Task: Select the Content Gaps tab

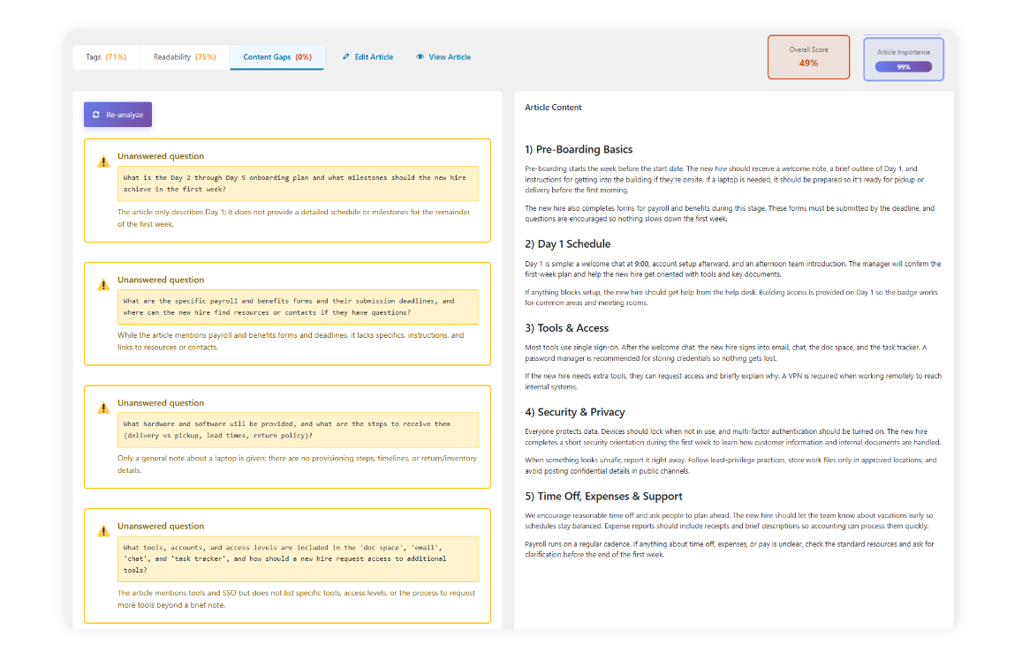Action: [x=276, y=57]
